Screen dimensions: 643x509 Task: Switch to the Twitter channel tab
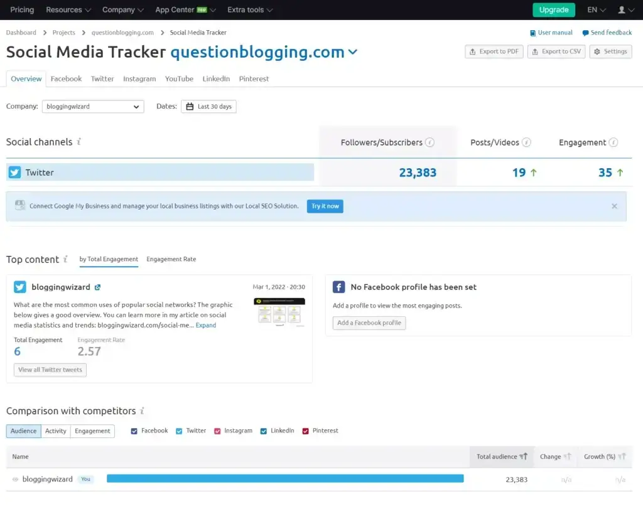point(102,78)
